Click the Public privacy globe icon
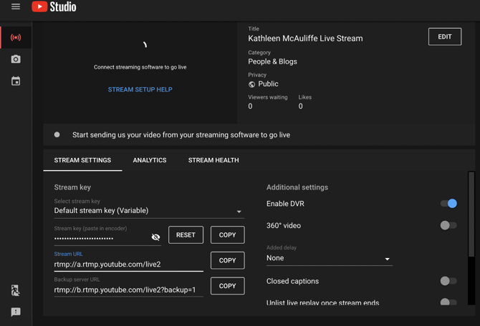Screen dimensions: 480x326 pyautogui.click(x=252, y=84)
